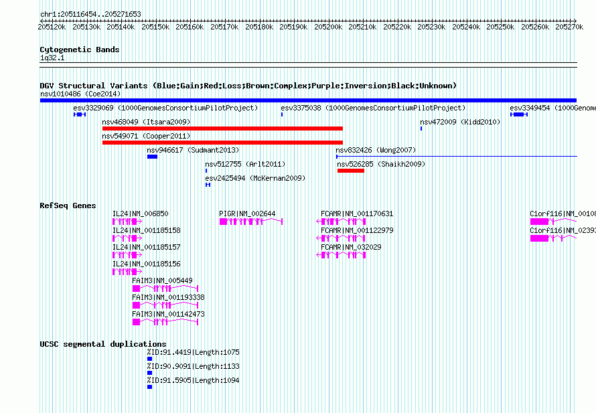Click the esv2425494 (McKernan2009) label

coord(255,178)
